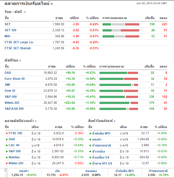The width and height of the screenshot is (174, 178).
Task: Click the green up arrow beside ถั่วเหลือง US
Action: tap(90, 157)
